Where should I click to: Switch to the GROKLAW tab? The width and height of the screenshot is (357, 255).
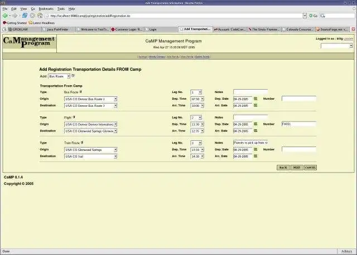click(x=25, y=30)
